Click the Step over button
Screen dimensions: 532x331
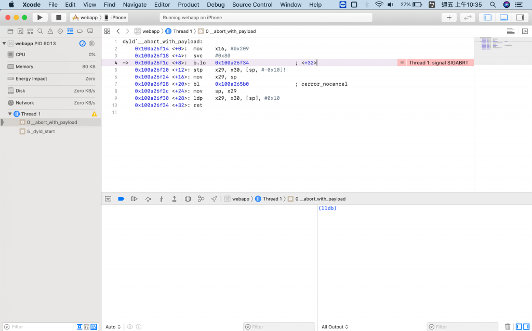(x=148, y=199)
